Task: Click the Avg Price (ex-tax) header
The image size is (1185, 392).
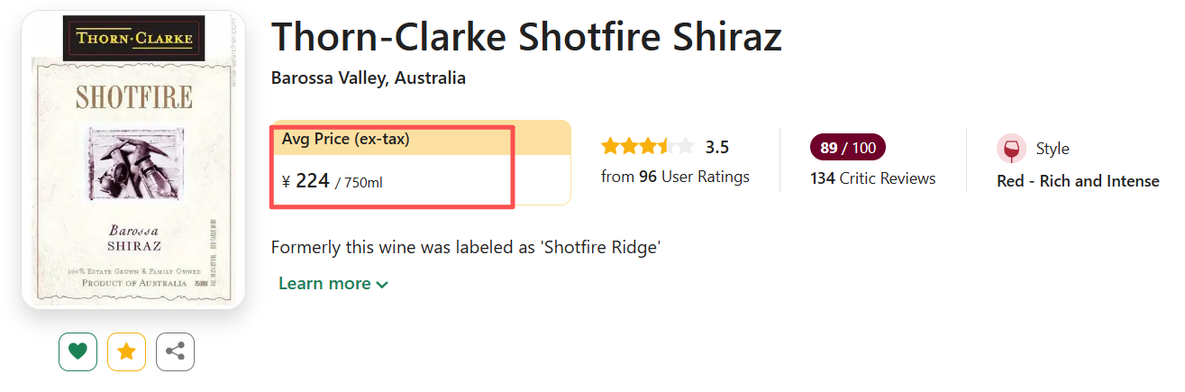Action: click(346, 139)
